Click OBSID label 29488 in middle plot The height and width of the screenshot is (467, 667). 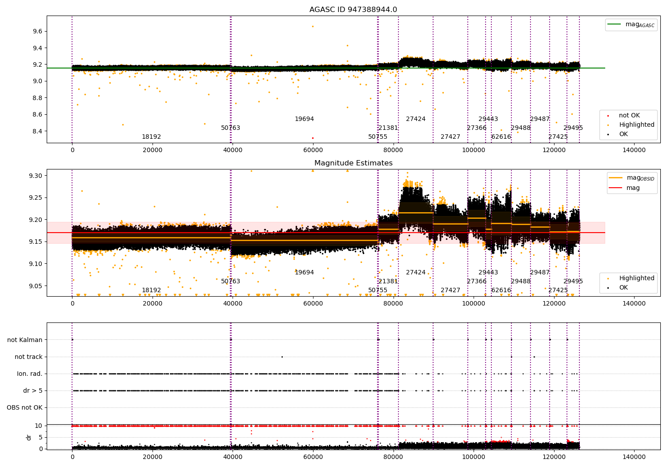coord(521,282)
